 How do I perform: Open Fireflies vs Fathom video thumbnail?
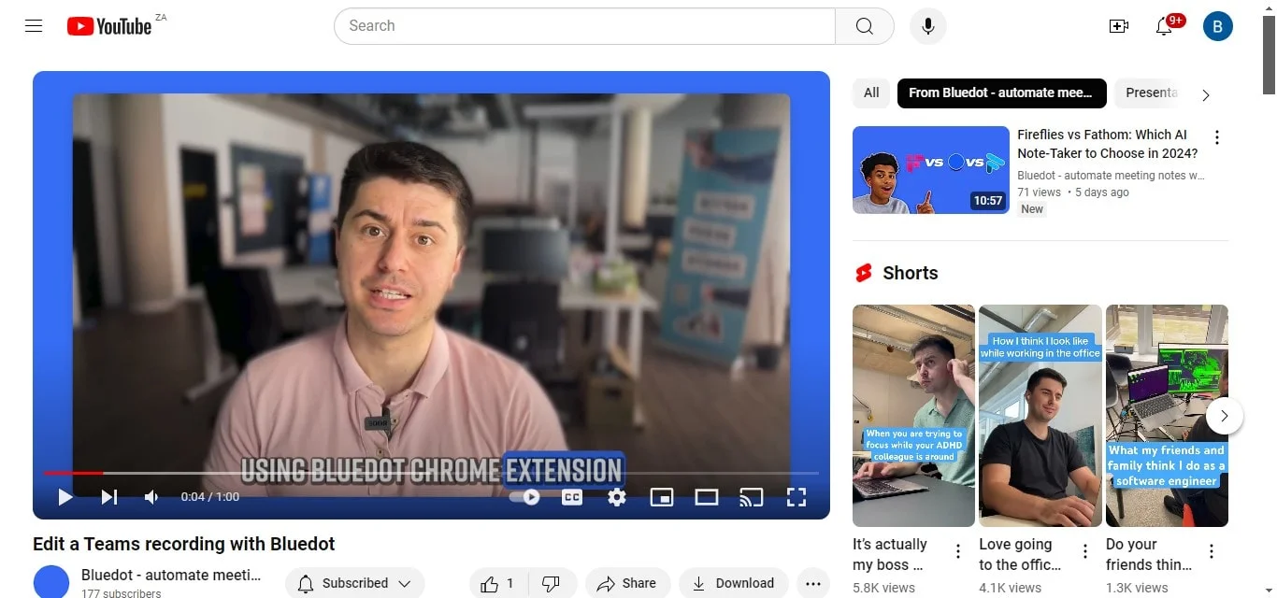click(931, 170)
